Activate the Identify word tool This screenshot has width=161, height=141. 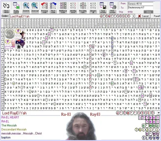click(73, 7)
